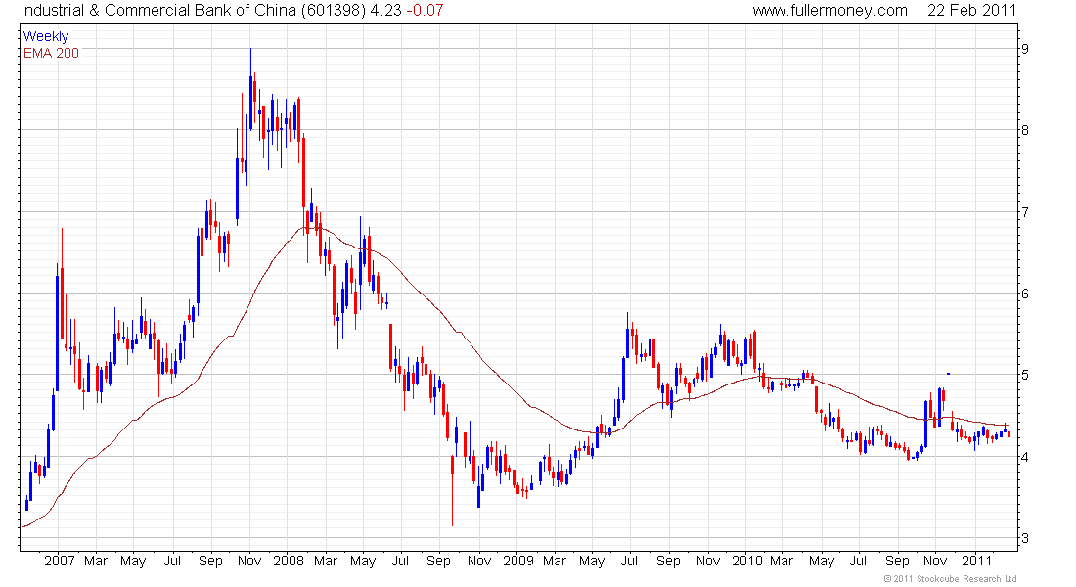Select the price axis label 5

click(1024, 375)
